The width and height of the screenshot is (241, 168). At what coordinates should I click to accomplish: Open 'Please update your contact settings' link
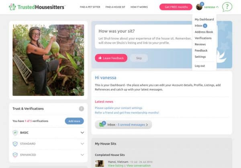tap(118, 108)
